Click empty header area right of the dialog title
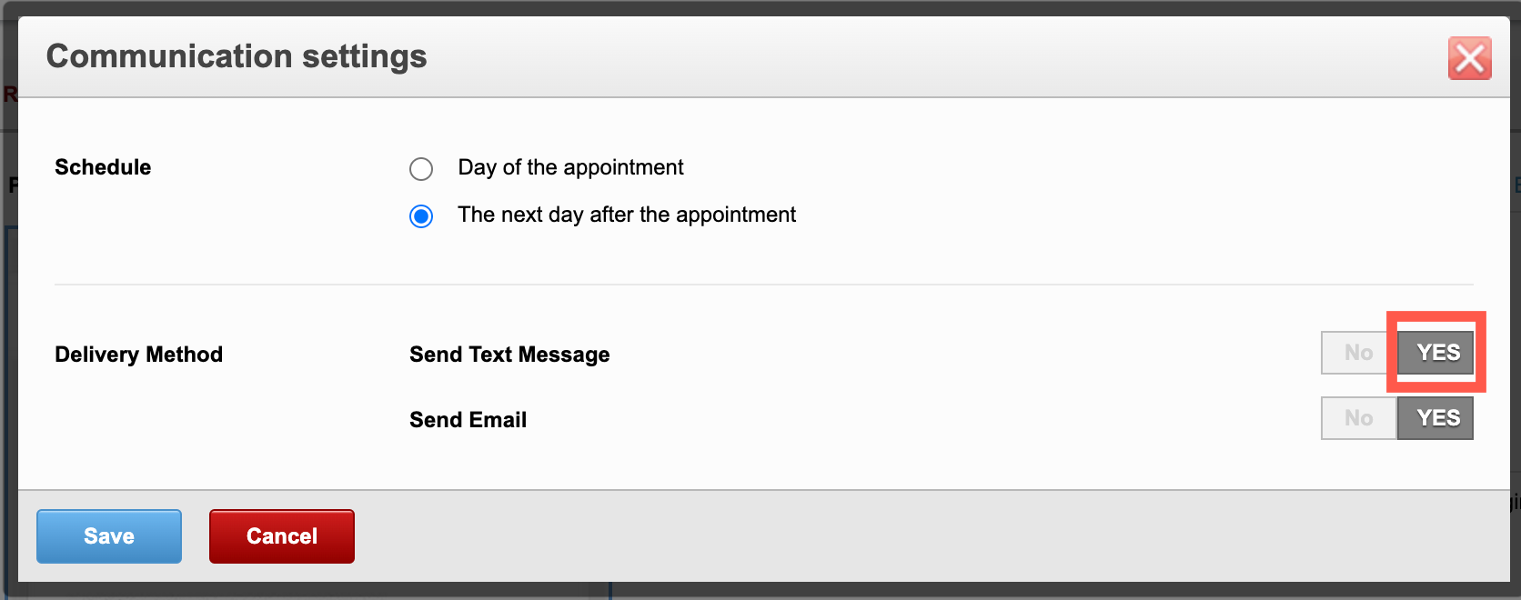Screen dimensions: 1521x600 [910, 56]
